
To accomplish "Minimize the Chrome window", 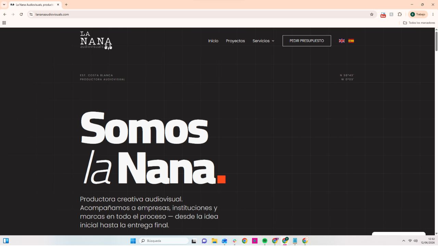I will click(412, 4).
